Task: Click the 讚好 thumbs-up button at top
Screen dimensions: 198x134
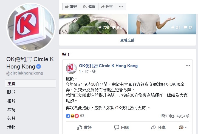Action: [x=71, y=7]
